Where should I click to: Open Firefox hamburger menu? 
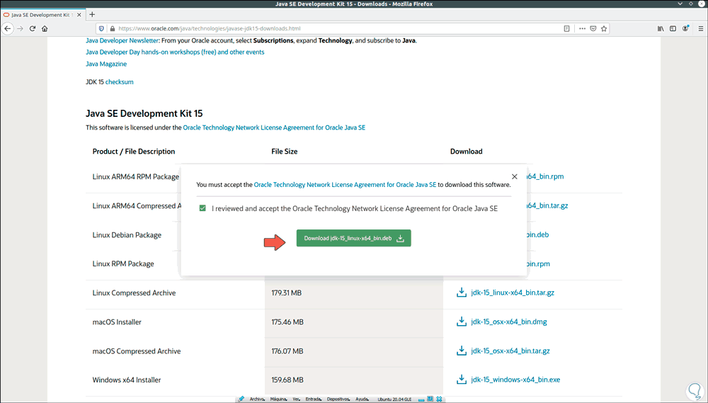tap(701, 28)
